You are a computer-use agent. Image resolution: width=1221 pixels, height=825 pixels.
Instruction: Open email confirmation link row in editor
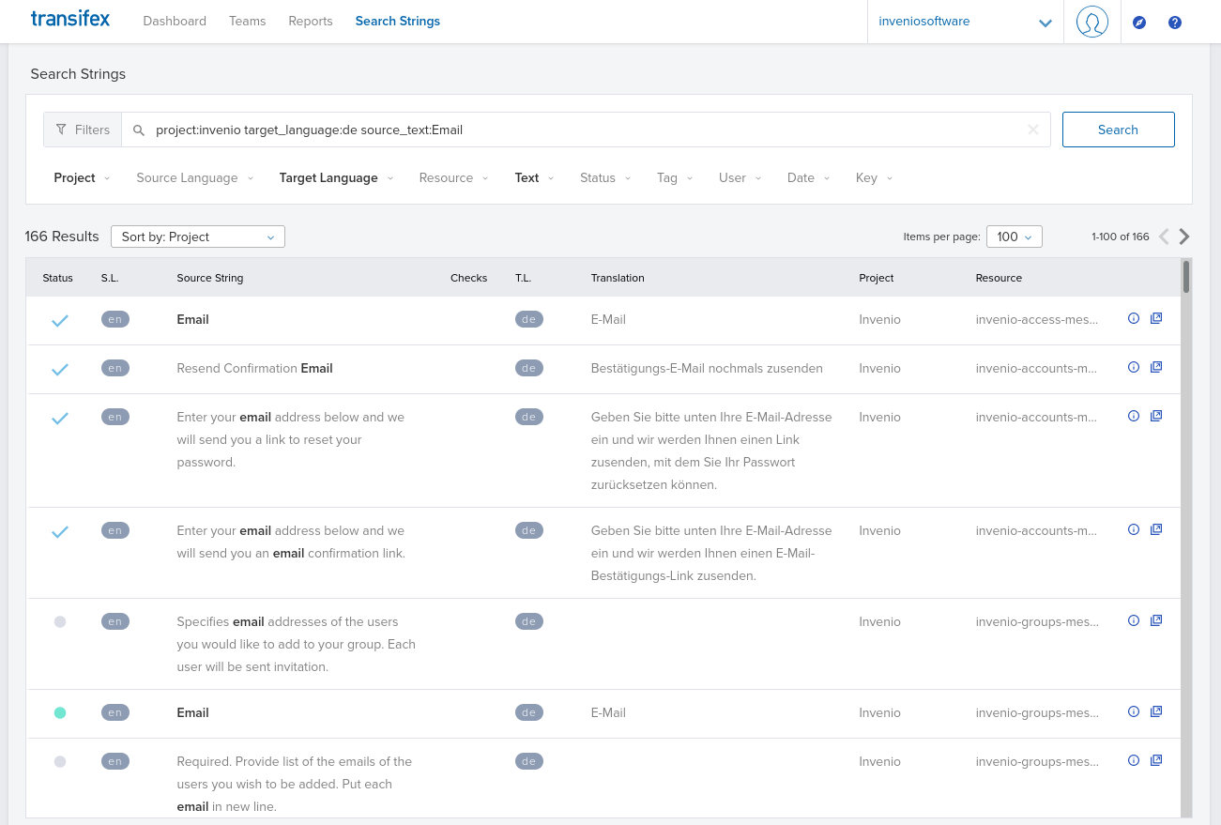(x=1156, y=529)
